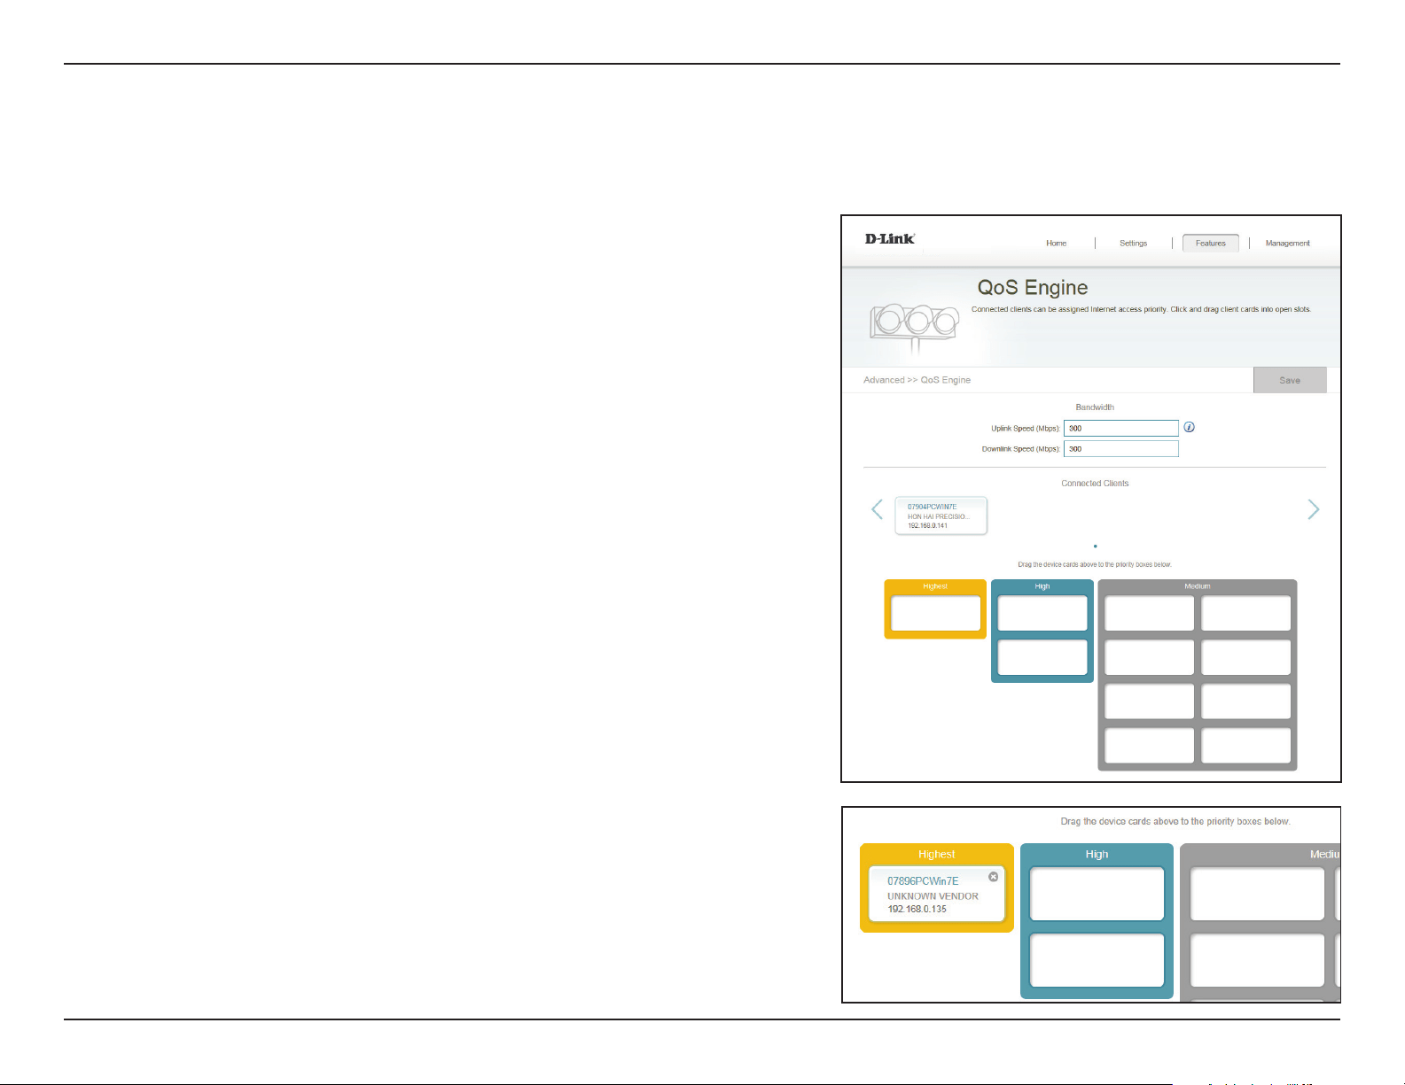Click the D-Link logo
The width and height of the screenshot is (1405, 1085).
(x=890, y=239)
